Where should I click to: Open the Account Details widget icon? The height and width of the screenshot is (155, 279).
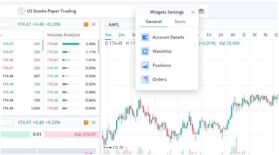tap(145, 37)
